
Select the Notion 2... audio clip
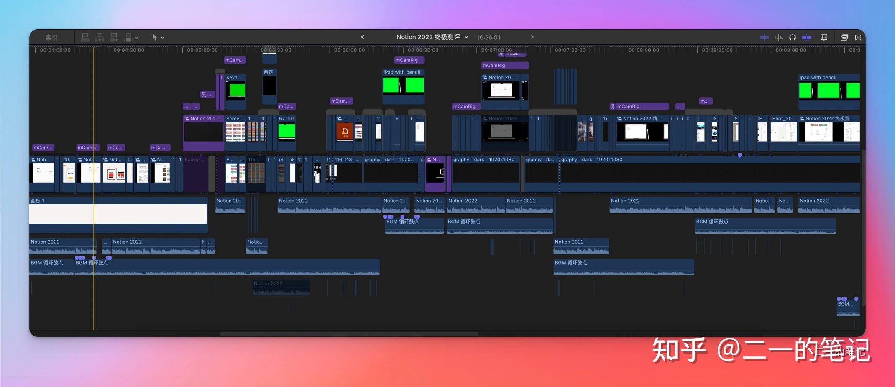click(x=396, y=205)
